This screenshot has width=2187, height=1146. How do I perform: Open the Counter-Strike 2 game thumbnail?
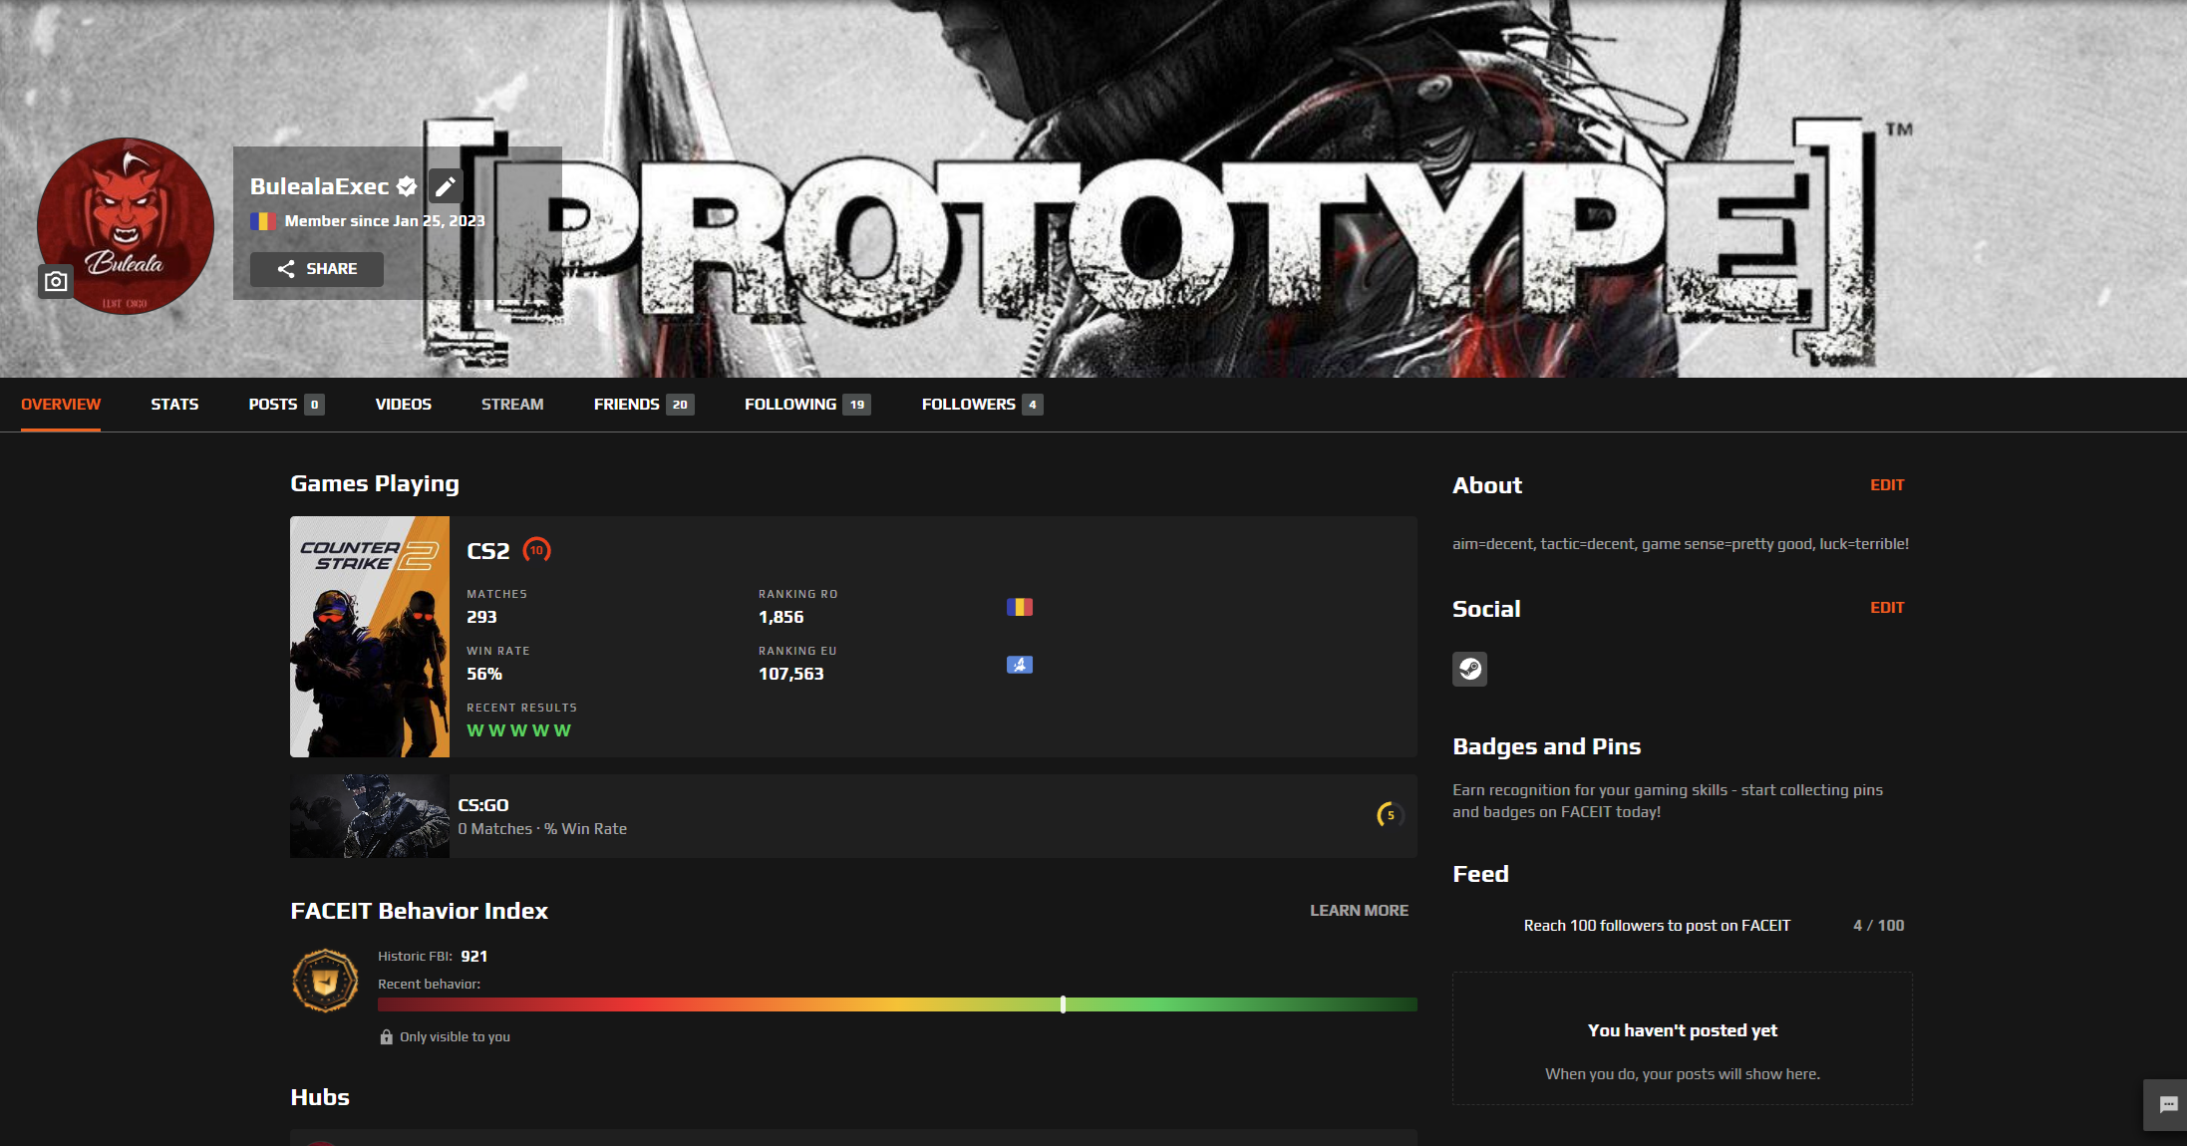click(370, 637)
